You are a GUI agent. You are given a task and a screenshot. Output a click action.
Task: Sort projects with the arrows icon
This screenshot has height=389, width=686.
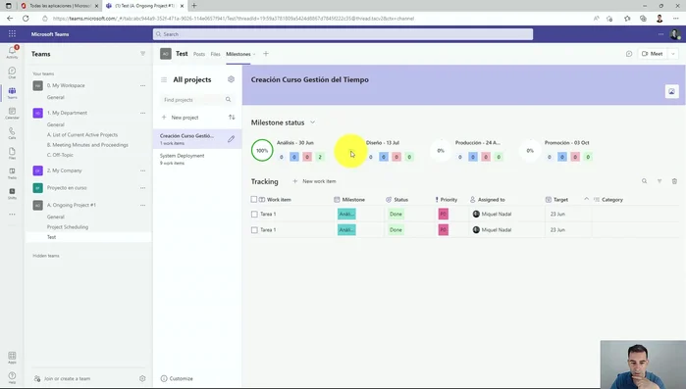coord(232,117)
